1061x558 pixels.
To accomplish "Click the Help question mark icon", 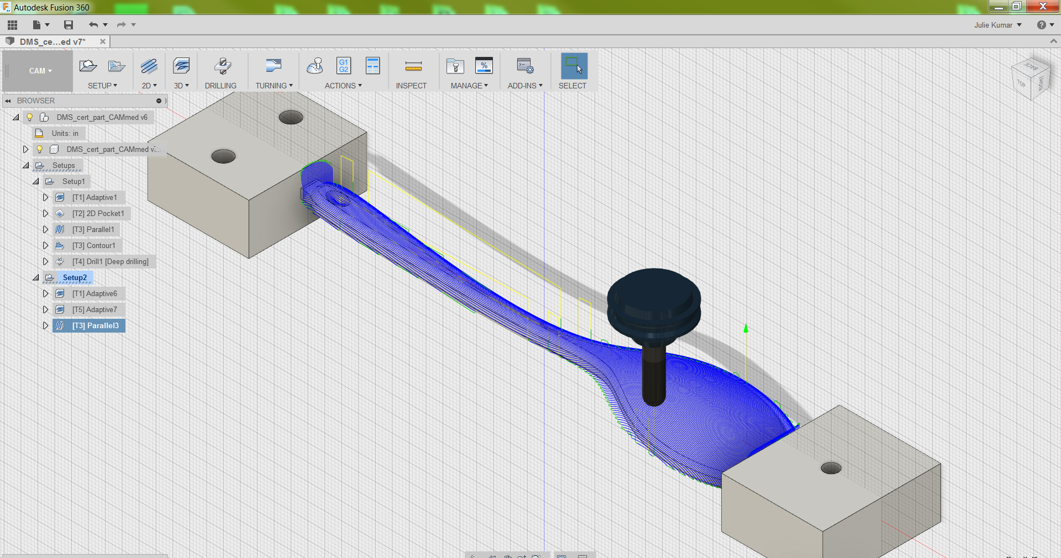I will coord(1042,25).
